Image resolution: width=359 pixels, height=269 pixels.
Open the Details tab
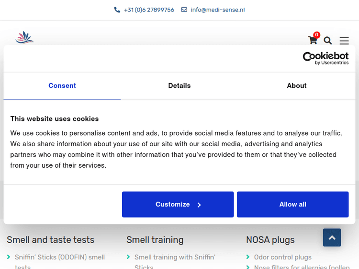179,86
